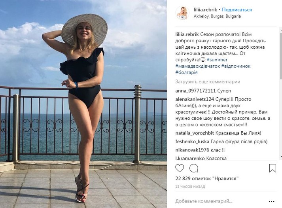
Task: Open commenter anna_0977172111 profile
Action: [x=195, y=91]
